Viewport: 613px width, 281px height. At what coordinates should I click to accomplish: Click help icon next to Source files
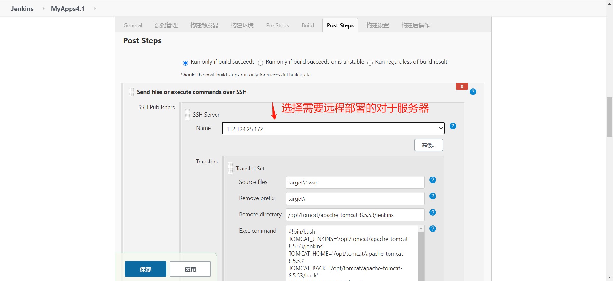pos(433,180)
